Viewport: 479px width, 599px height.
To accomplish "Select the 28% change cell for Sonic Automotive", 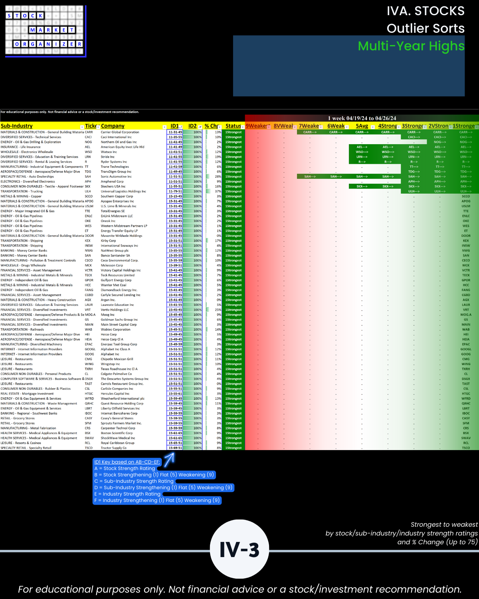I will 213,177.
